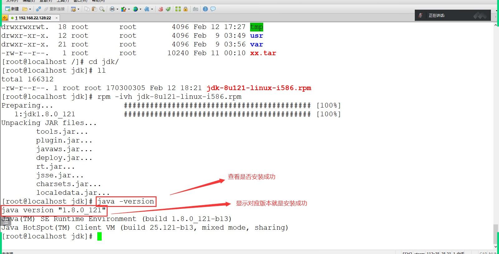Click the blue 'var' directory name
This screenshot has width=499, height=254.
pos(257,45)
